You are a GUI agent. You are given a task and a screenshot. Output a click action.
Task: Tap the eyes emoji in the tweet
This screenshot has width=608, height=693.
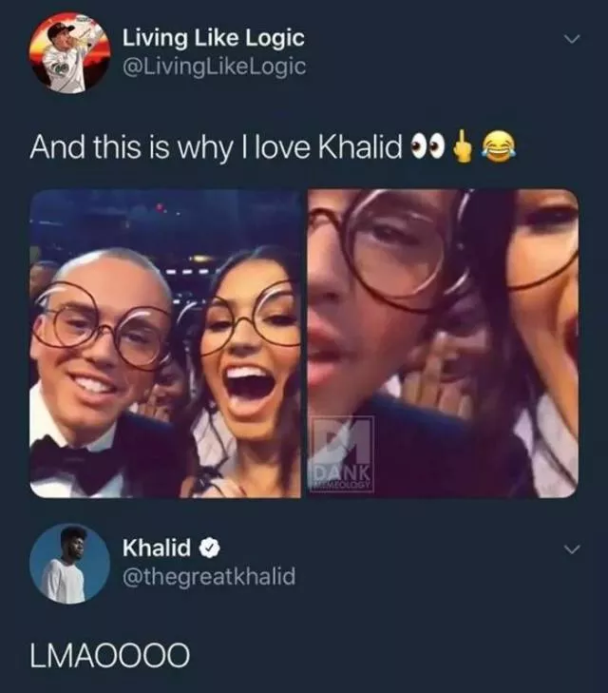coord(427,147)
